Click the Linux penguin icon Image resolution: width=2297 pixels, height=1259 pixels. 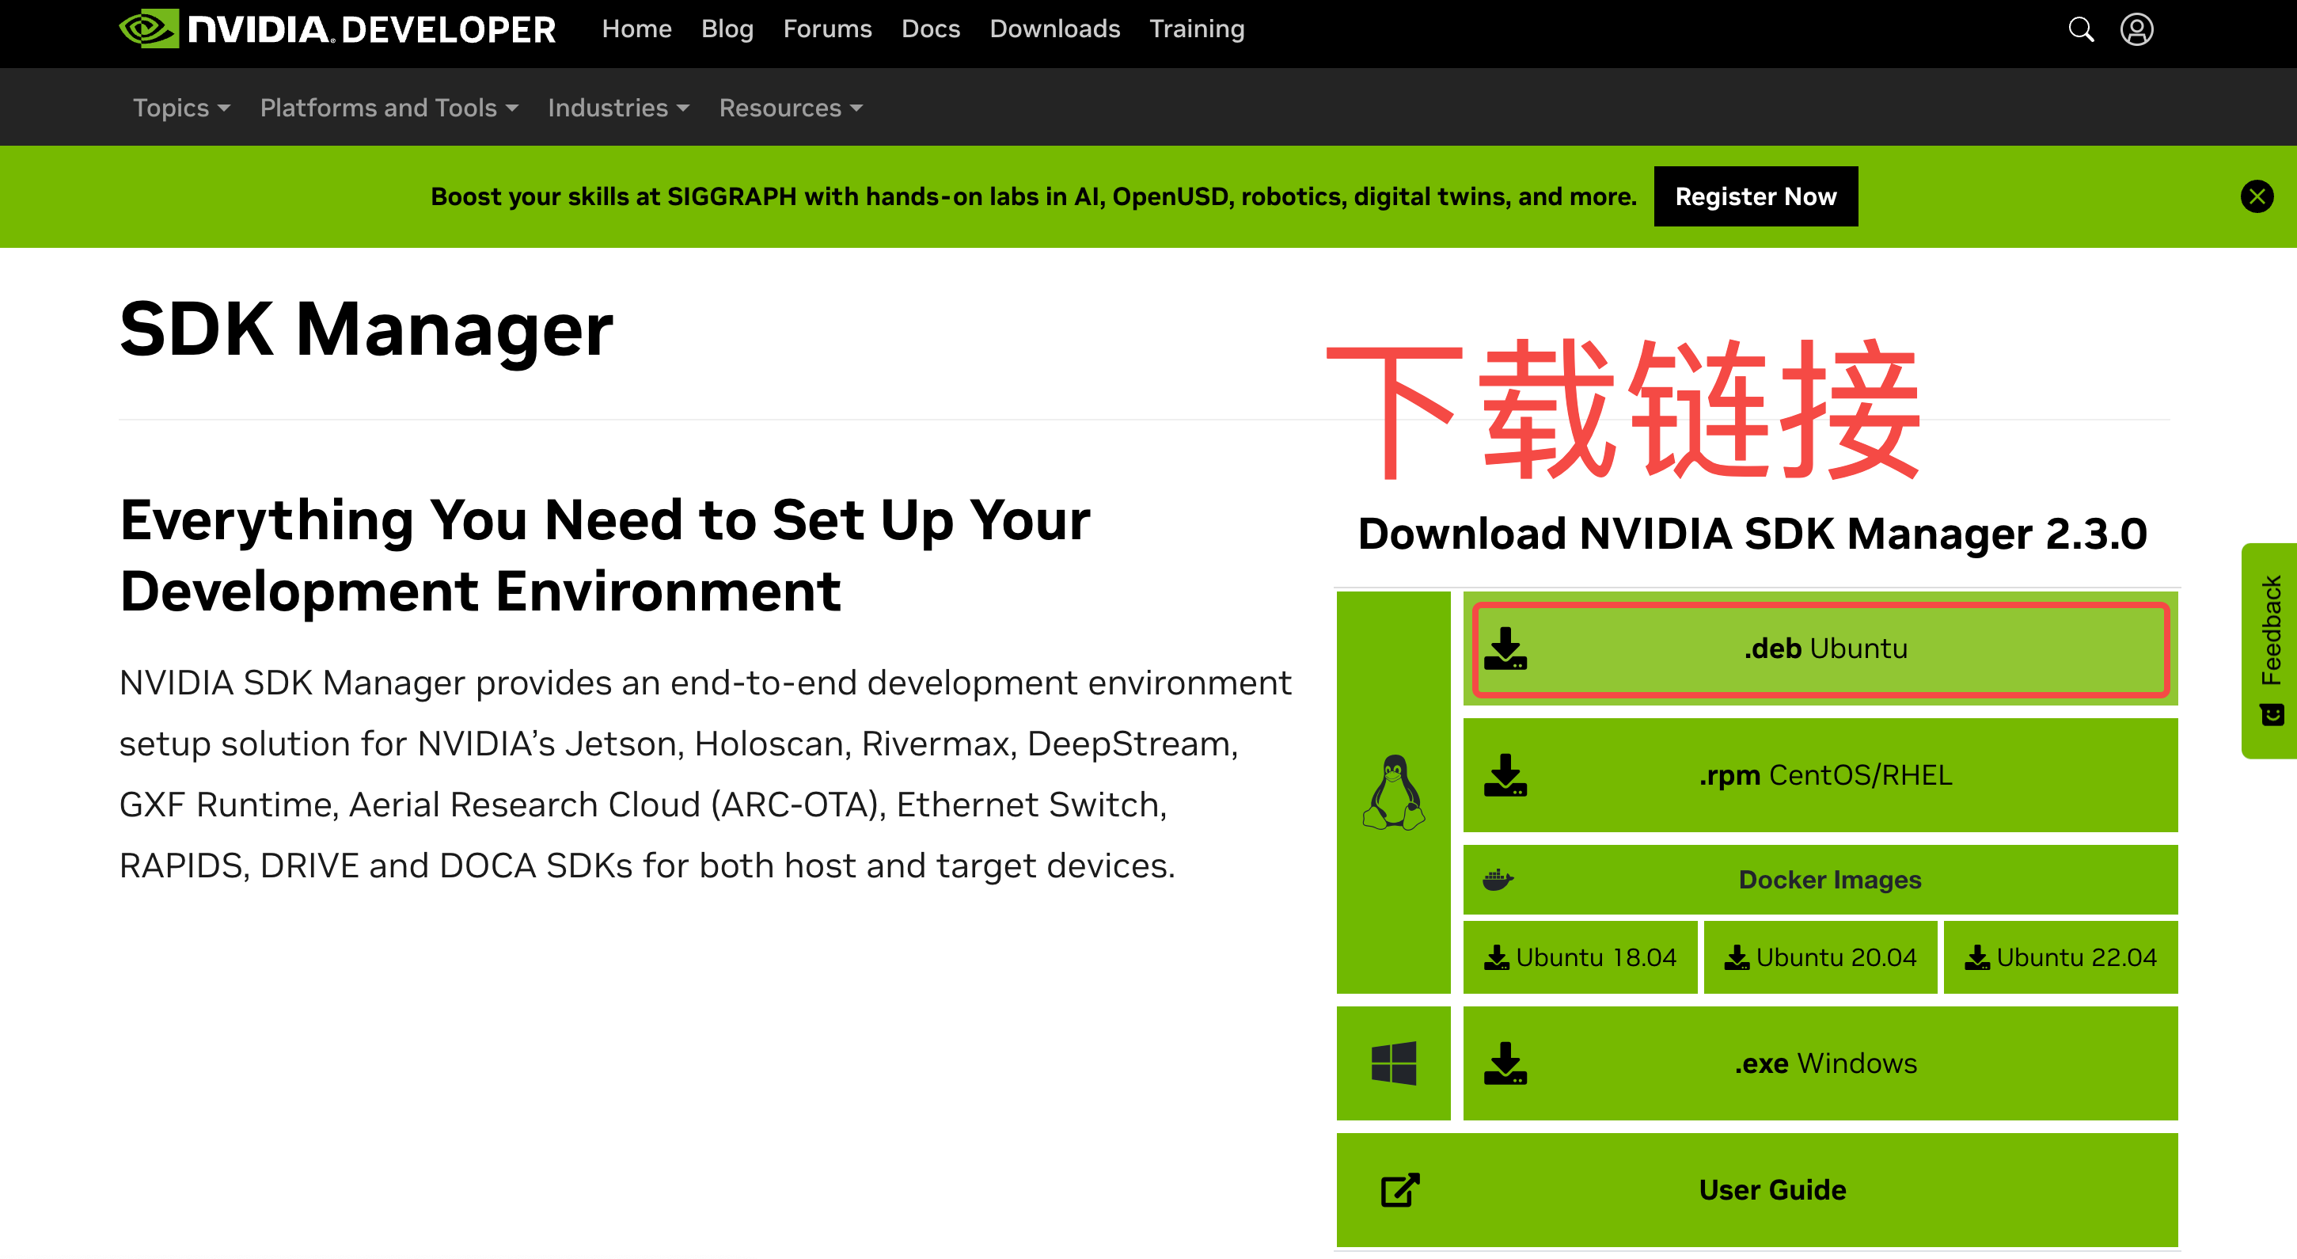[1393, 793]
